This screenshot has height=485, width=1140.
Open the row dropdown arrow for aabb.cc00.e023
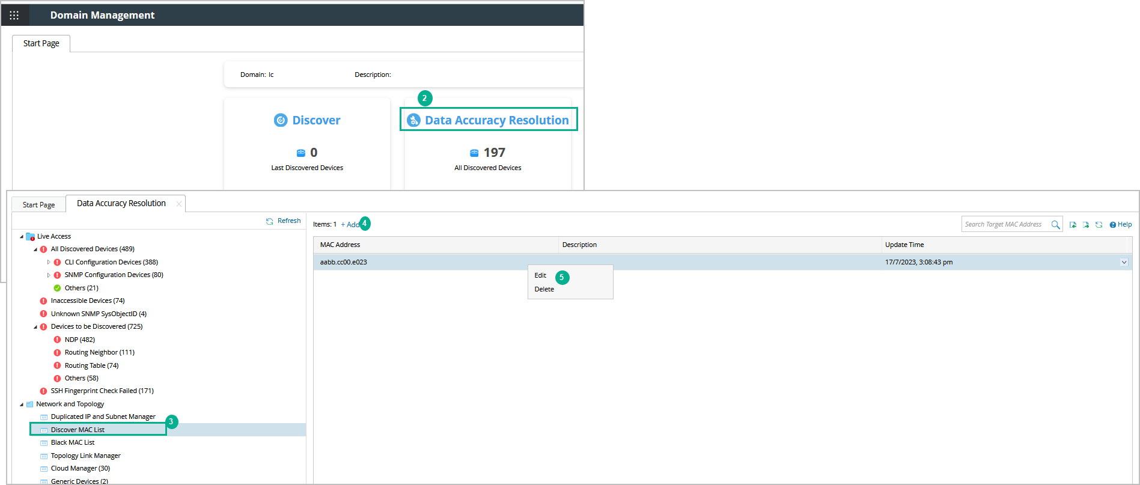(x=1124, y=263)
